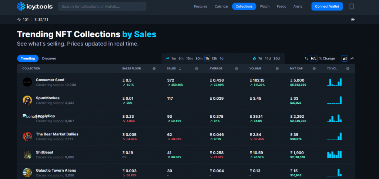Toggle the H/L display option

[x=313, y=59]
